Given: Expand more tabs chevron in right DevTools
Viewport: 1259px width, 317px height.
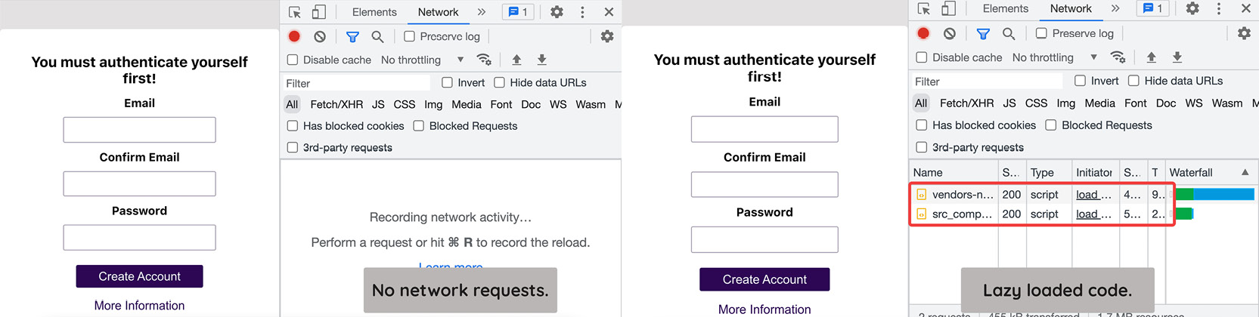Looking at the screenshot, I should [1115, 9].
